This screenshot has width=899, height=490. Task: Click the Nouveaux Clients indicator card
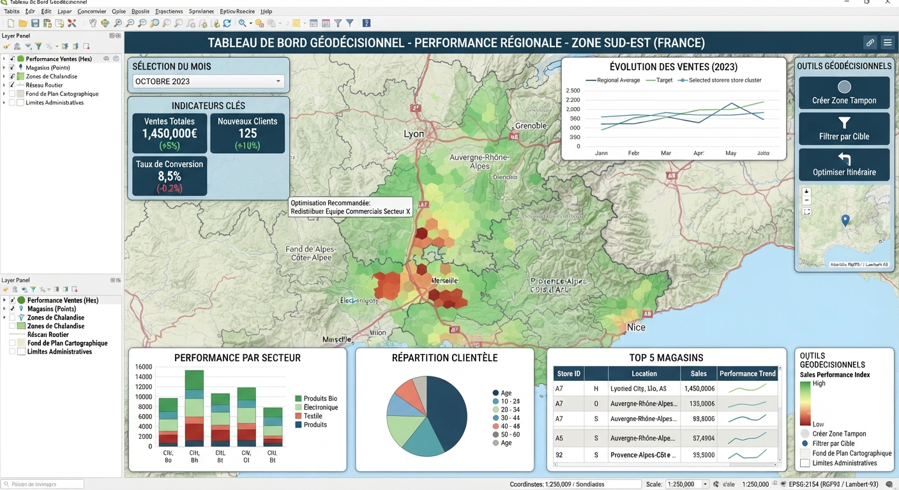click(248, 133)
